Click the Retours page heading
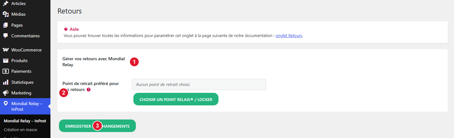 click(70, 11)
